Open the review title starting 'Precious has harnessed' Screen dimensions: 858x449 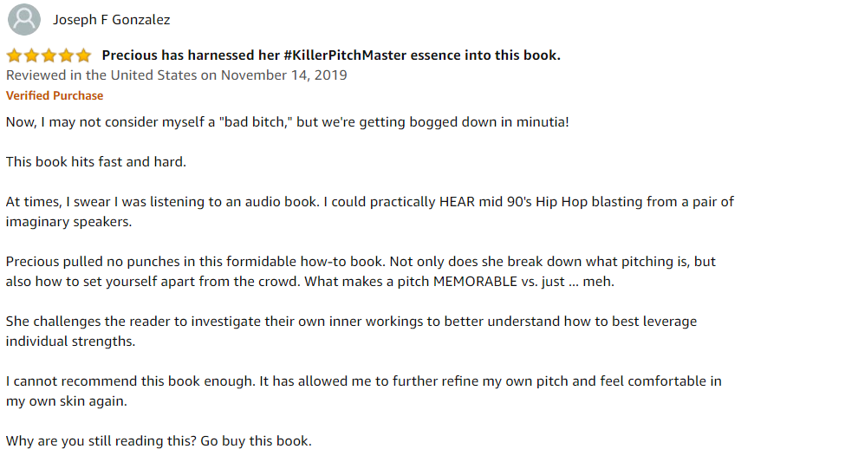331,55
